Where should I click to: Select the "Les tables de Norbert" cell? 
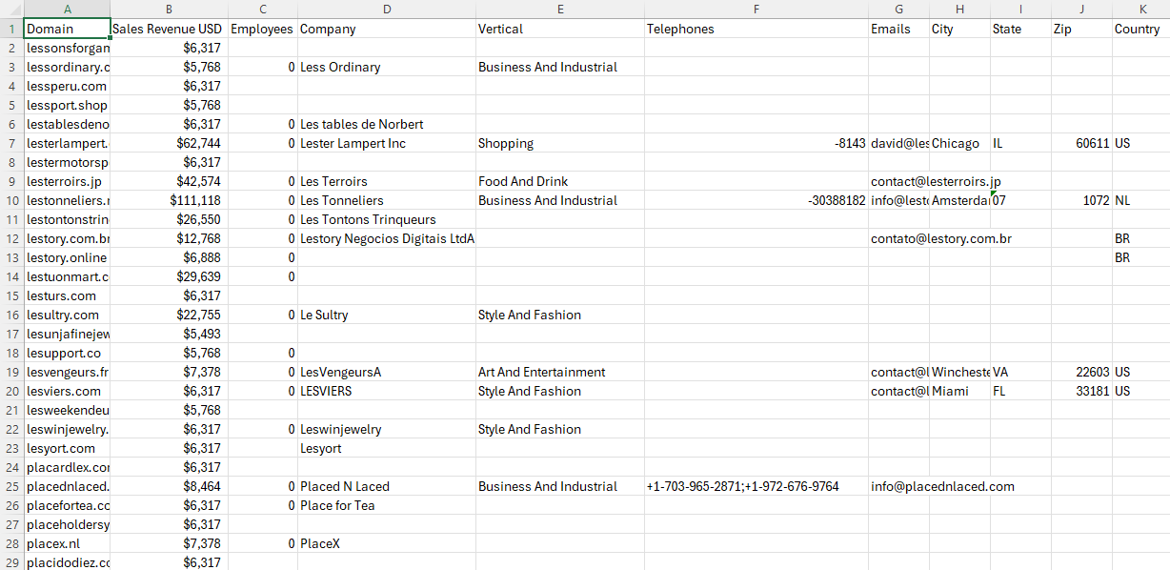click(386, 124)
